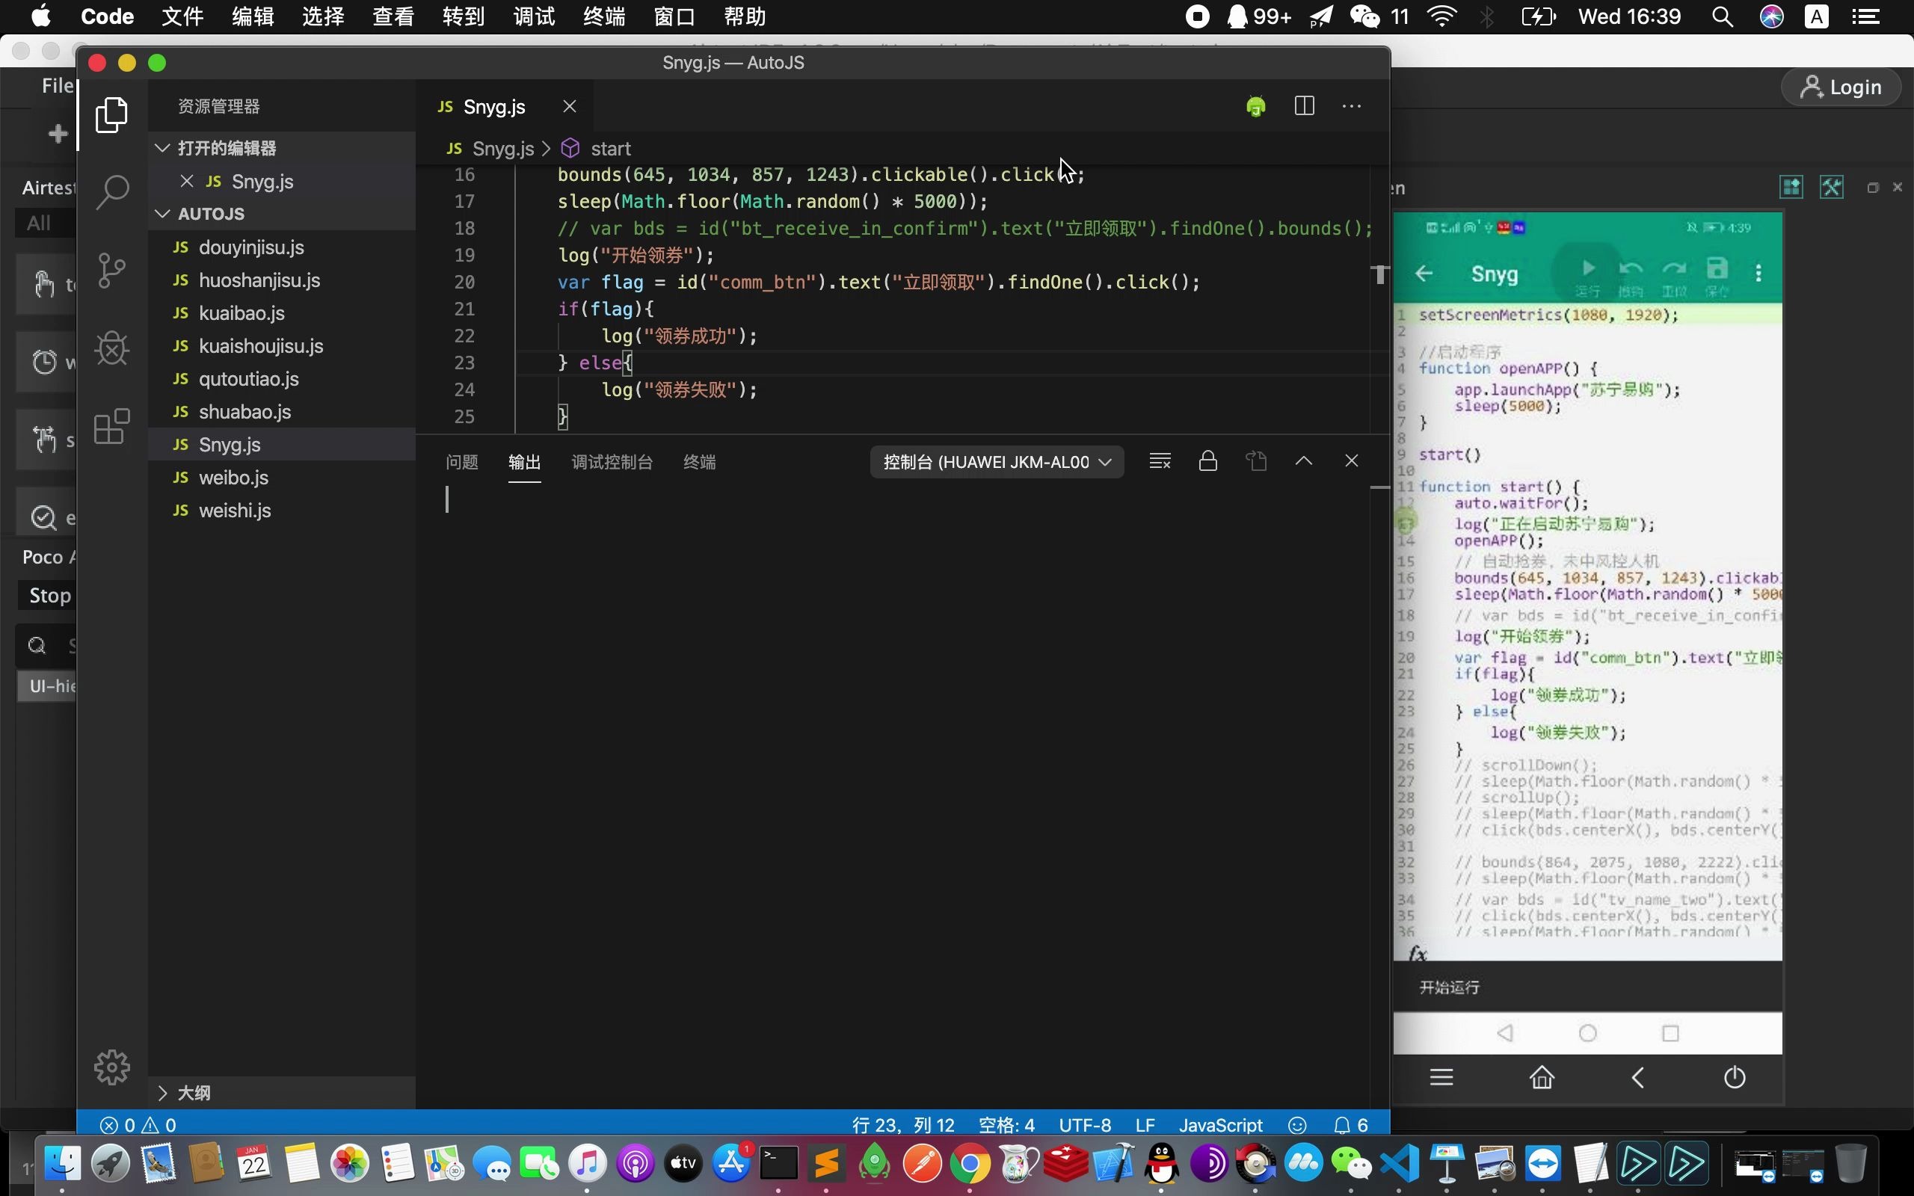Click the Airtest device tools wrench icon
The width and height of the screenshot is (1914, 1196).
click(x=1832, y=188)
